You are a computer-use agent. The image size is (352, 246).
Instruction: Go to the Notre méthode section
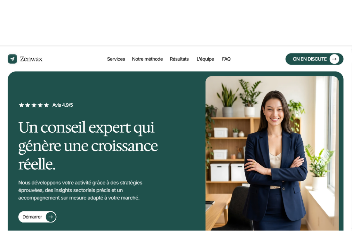147,59
